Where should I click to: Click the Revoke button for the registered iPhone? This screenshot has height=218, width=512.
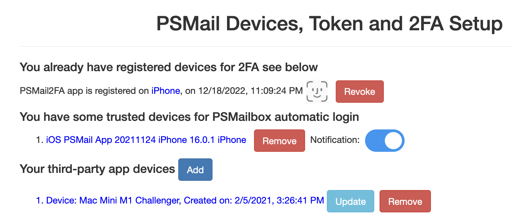coord(359,91)
